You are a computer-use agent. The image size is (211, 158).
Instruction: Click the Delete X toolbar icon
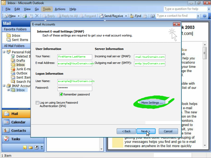(x=37, y=16)
